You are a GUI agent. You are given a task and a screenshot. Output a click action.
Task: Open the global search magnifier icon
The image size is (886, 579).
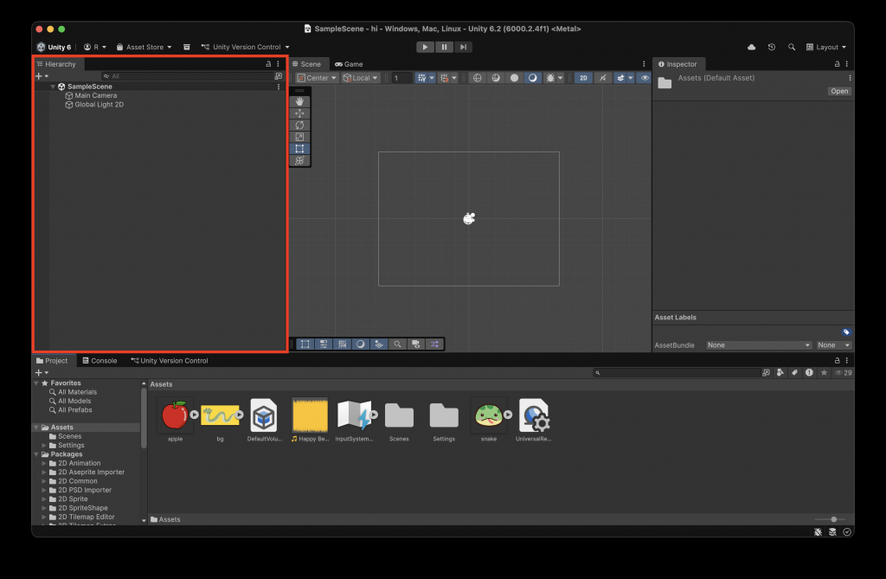[792, 47]
